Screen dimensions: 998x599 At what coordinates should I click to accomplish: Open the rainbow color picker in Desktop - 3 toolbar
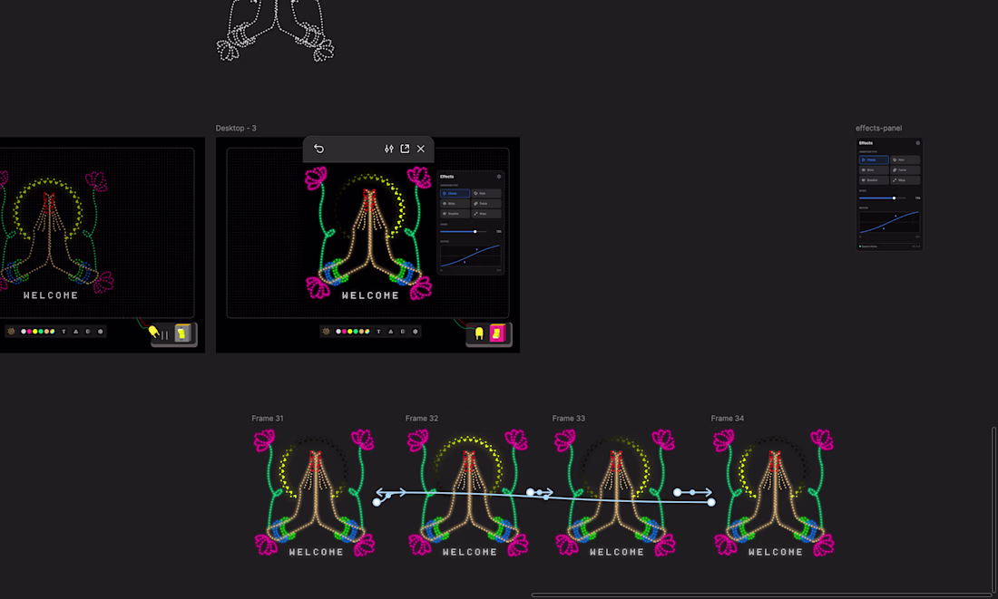tap(367, 332)
